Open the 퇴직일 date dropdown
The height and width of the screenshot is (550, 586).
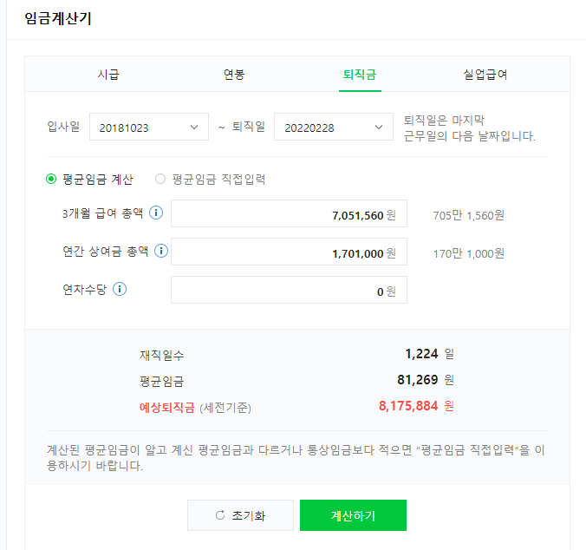coord(329,128)
